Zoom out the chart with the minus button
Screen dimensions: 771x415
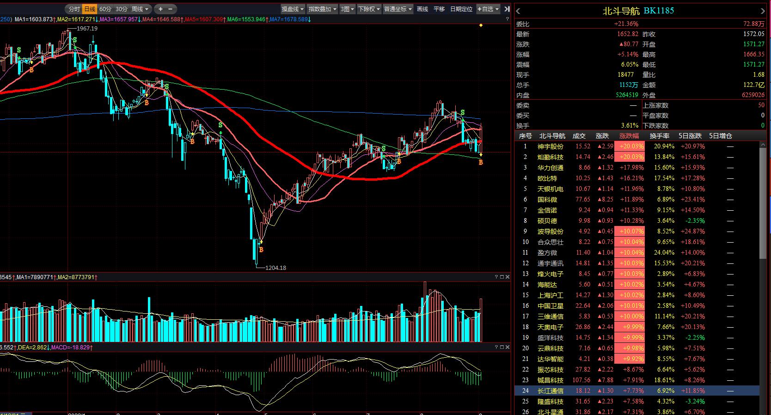171,9
